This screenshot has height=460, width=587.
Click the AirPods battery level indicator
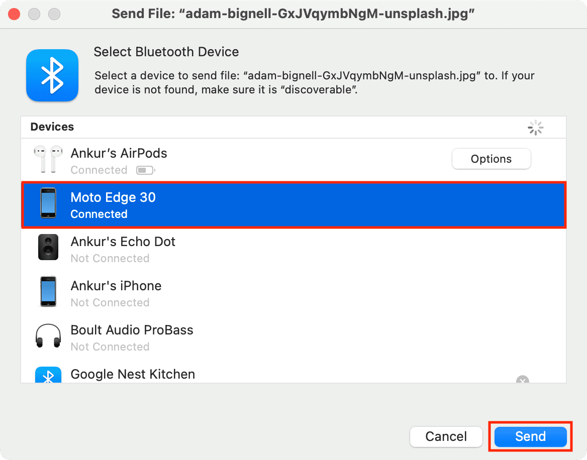coord(145,171)
